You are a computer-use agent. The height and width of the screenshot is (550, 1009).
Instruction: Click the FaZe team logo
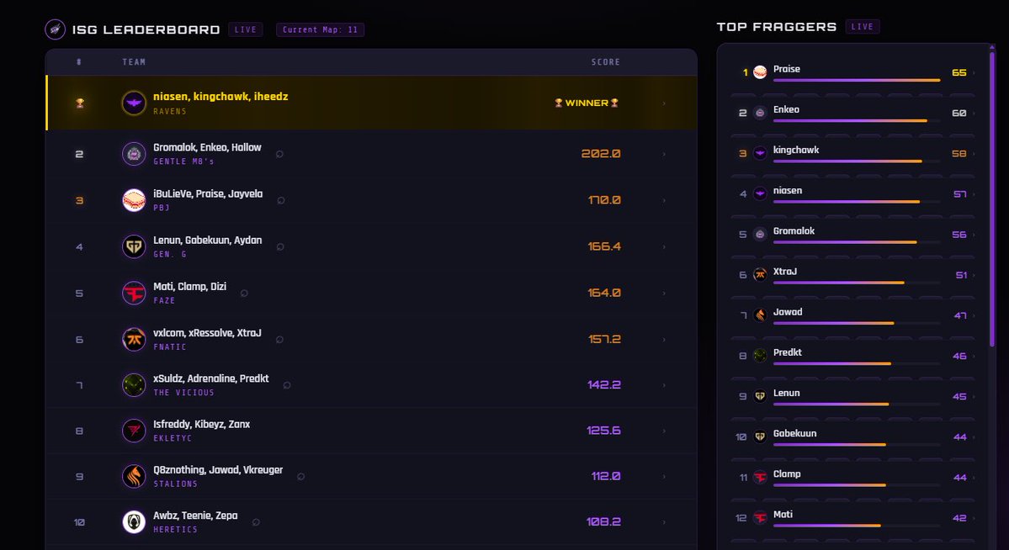pos(134,293)
